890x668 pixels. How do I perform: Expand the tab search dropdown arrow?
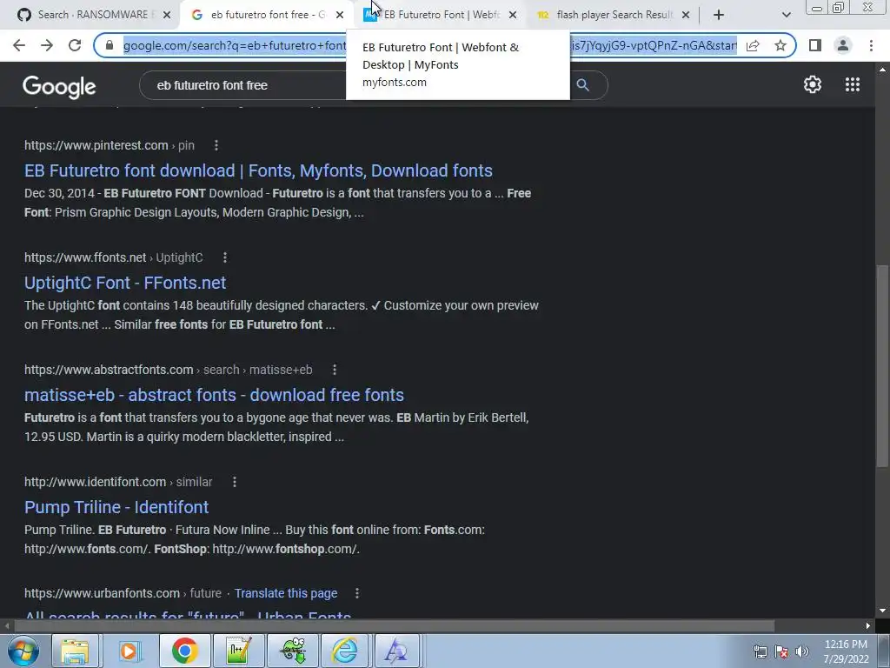pyautogui.click(x=786, y=15)
